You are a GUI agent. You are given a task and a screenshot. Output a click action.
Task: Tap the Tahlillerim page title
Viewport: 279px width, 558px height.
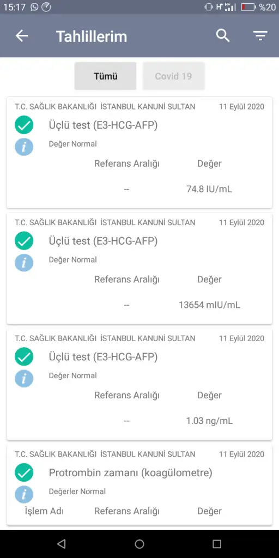point(92,37)
